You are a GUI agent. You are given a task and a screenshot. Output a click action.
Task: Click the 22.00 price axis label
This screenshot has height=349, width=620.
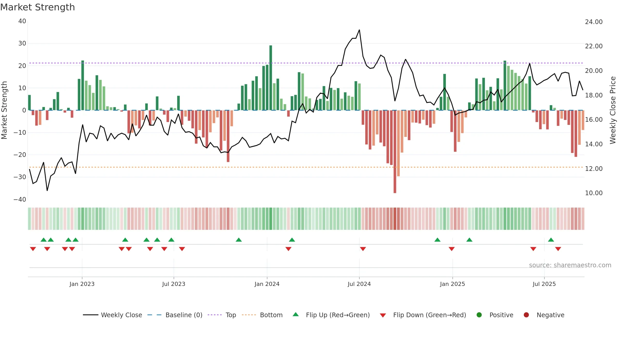tap(594, 46)
